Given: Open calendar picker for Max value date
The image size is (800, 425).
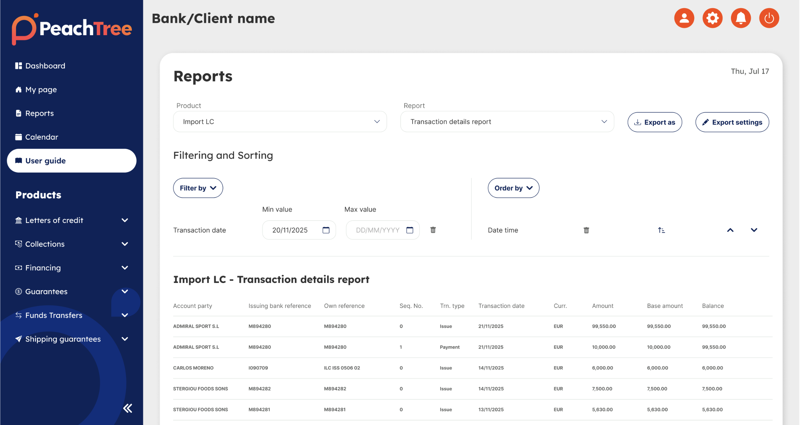Looking at the screenshot, I should point(410,230).
